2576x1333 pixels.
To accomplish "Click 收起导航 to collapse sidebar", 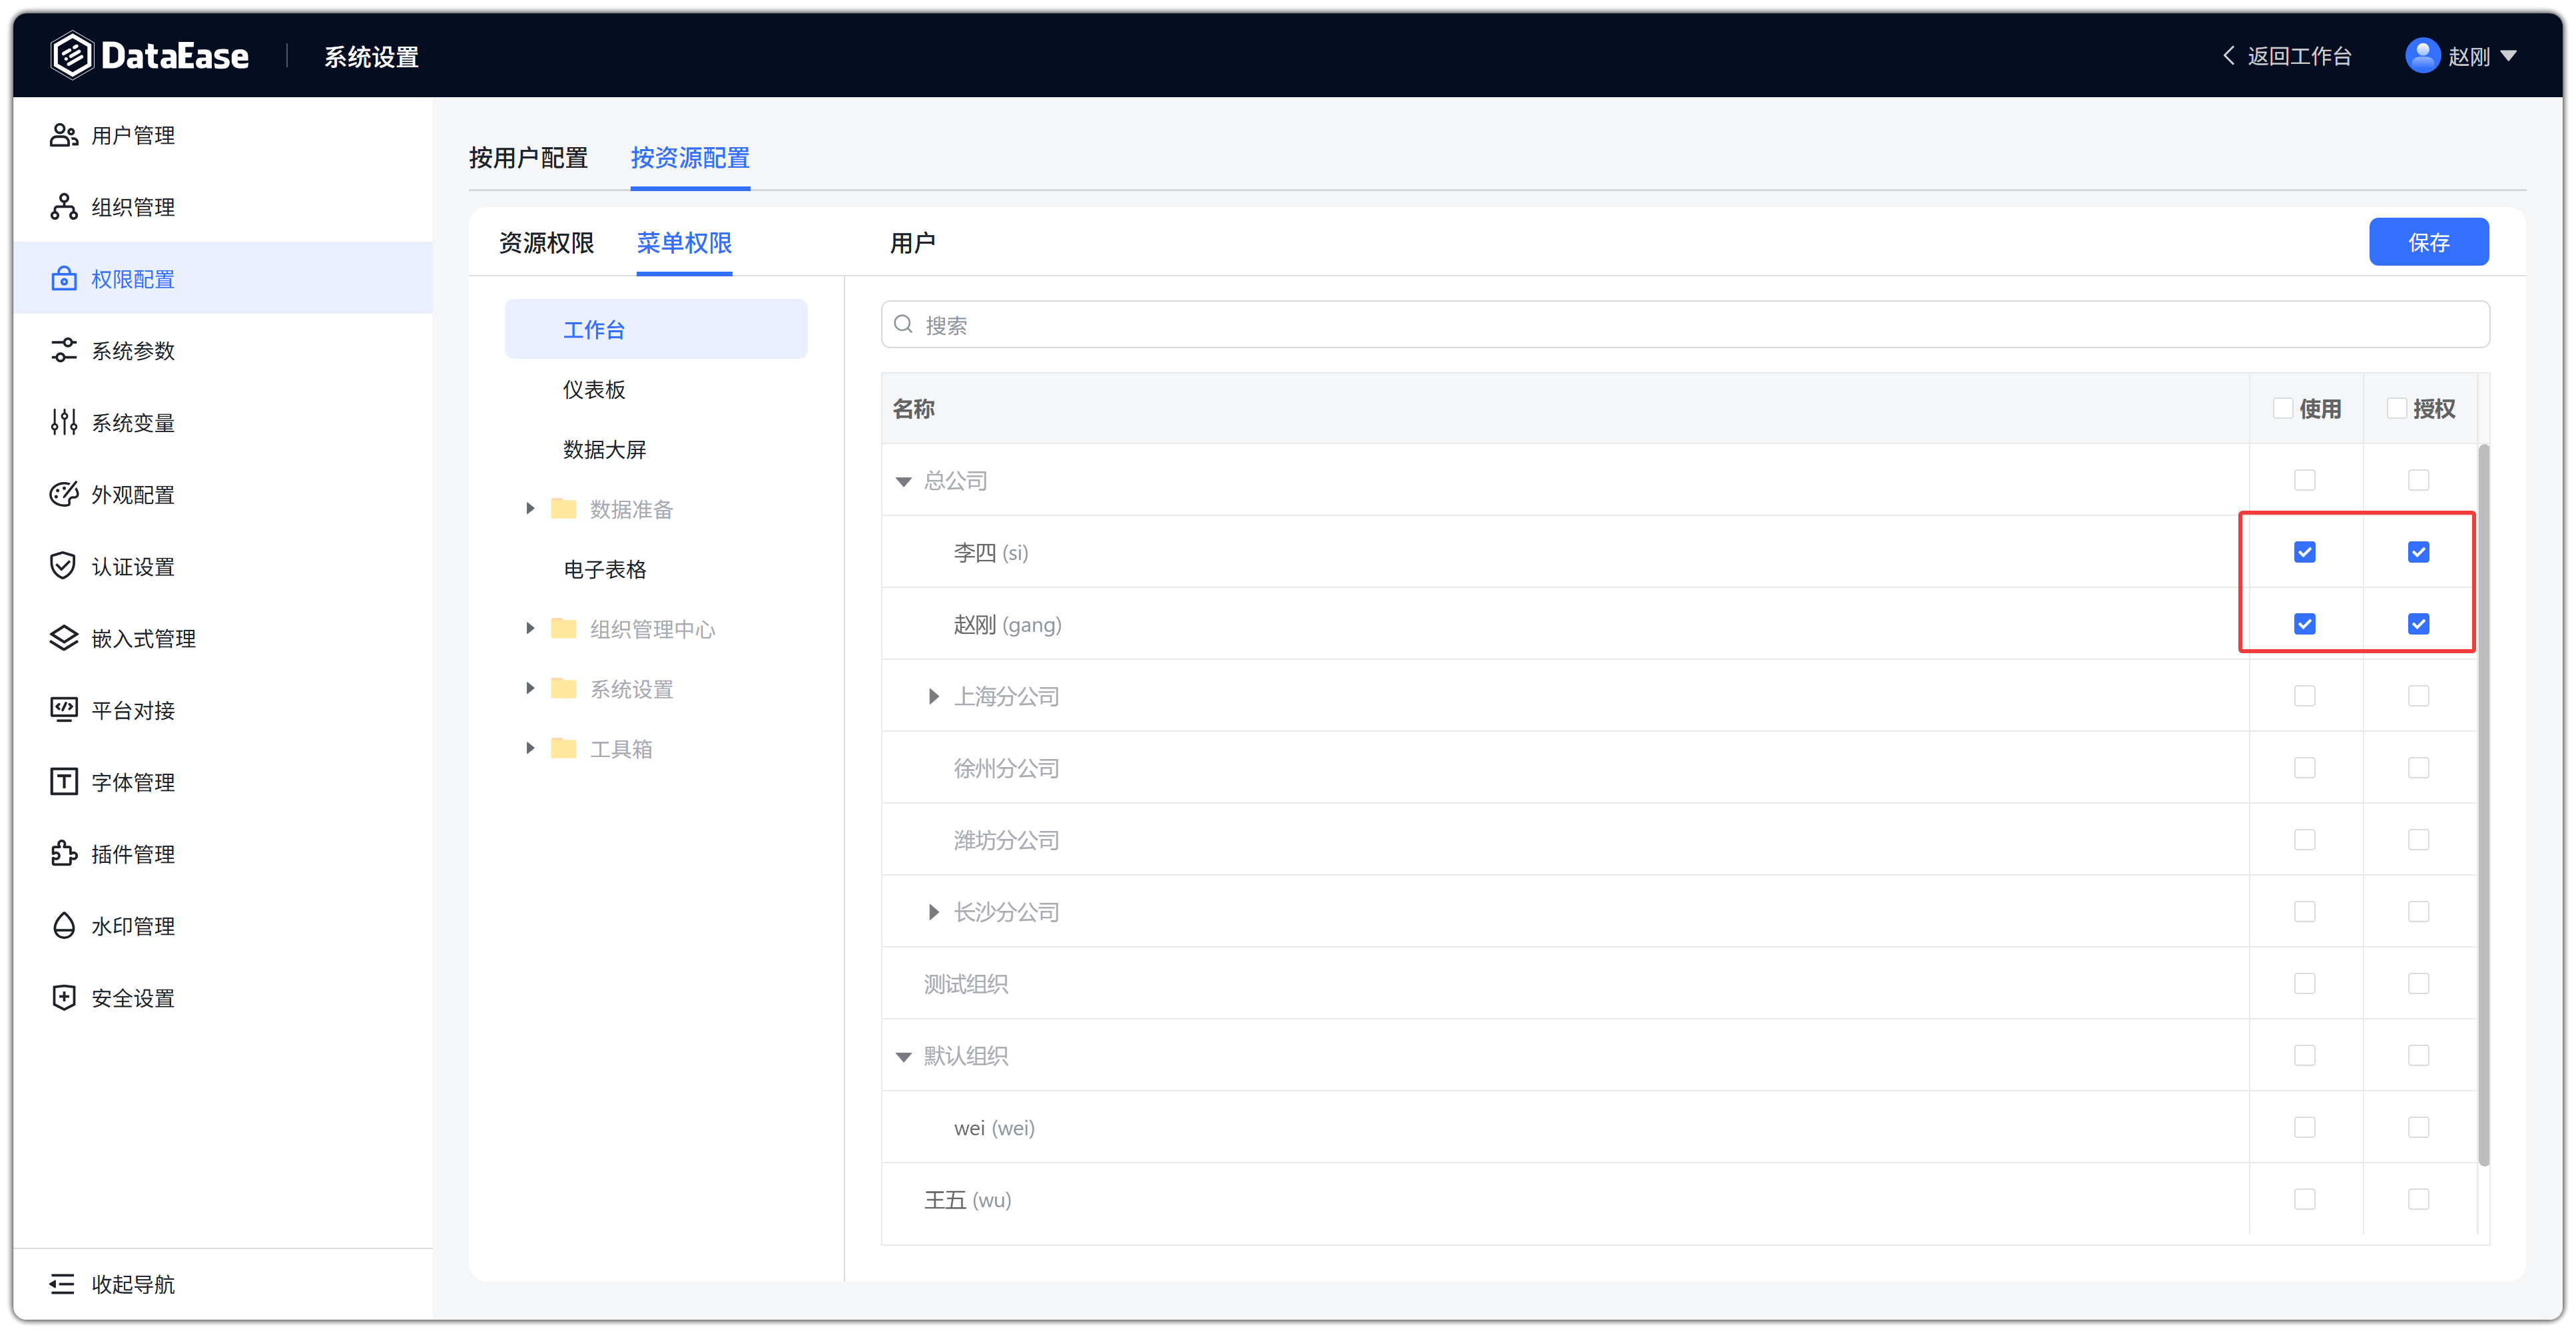I will pos(133,1285).
